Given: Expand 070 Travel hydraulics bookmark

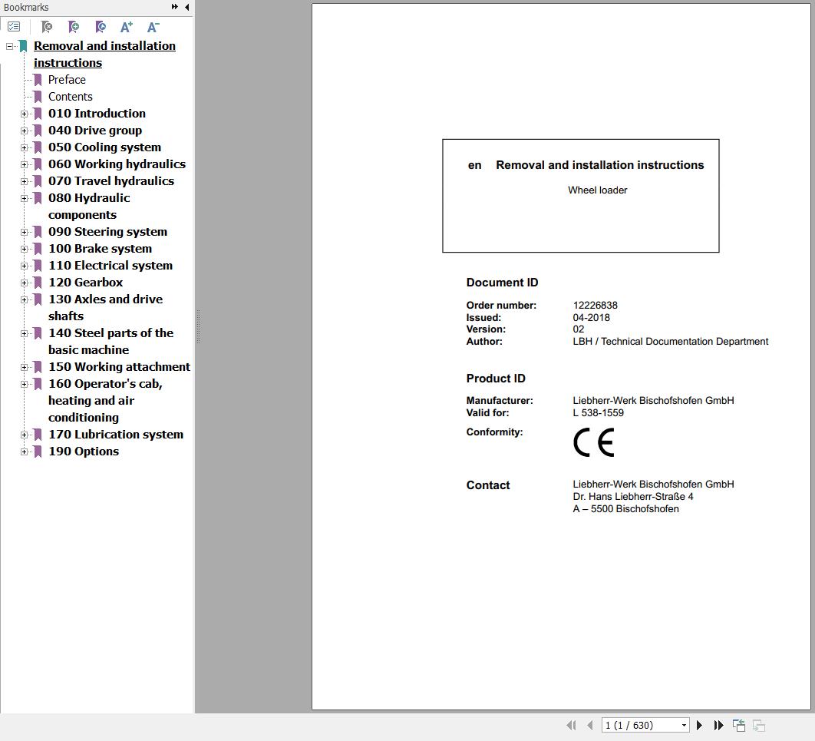Looking at the screenshot, I should [24, 181].
